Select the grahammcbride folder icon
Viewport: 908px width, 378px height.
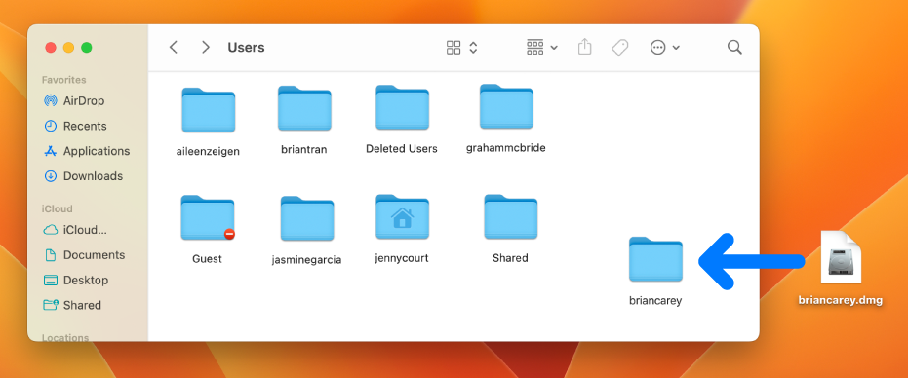click(506, 106)
